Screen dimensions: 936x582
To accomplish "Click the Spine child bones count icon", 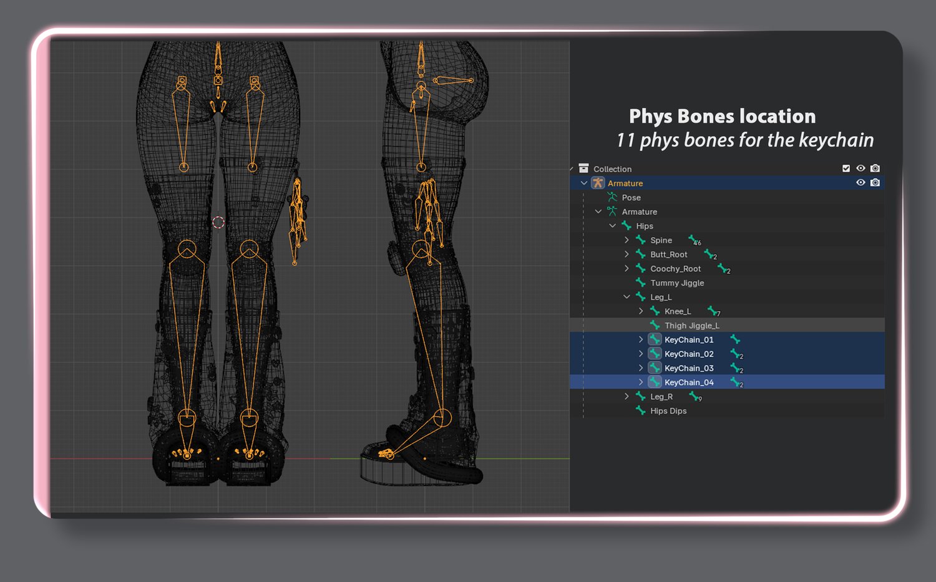I will click(694, 240).
